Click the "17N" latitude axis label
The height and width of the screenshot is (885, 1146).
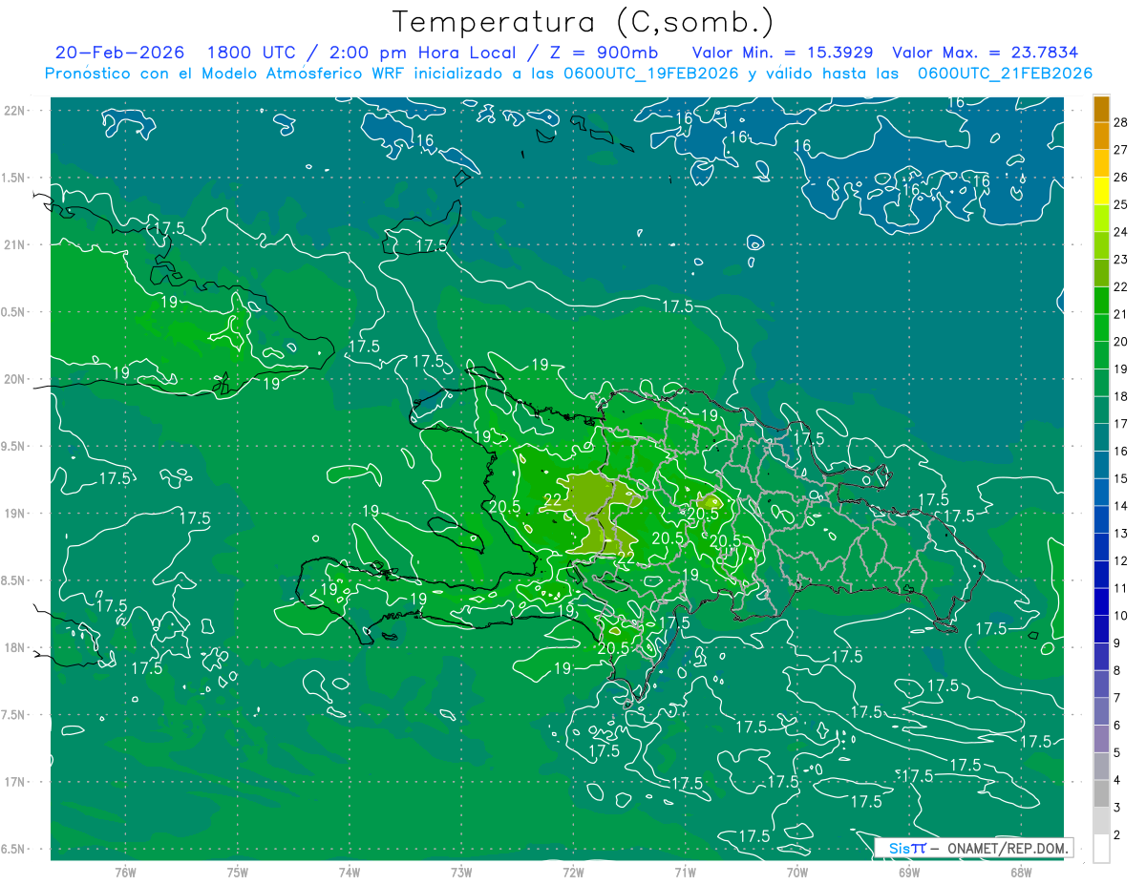[x=15, y=782]
